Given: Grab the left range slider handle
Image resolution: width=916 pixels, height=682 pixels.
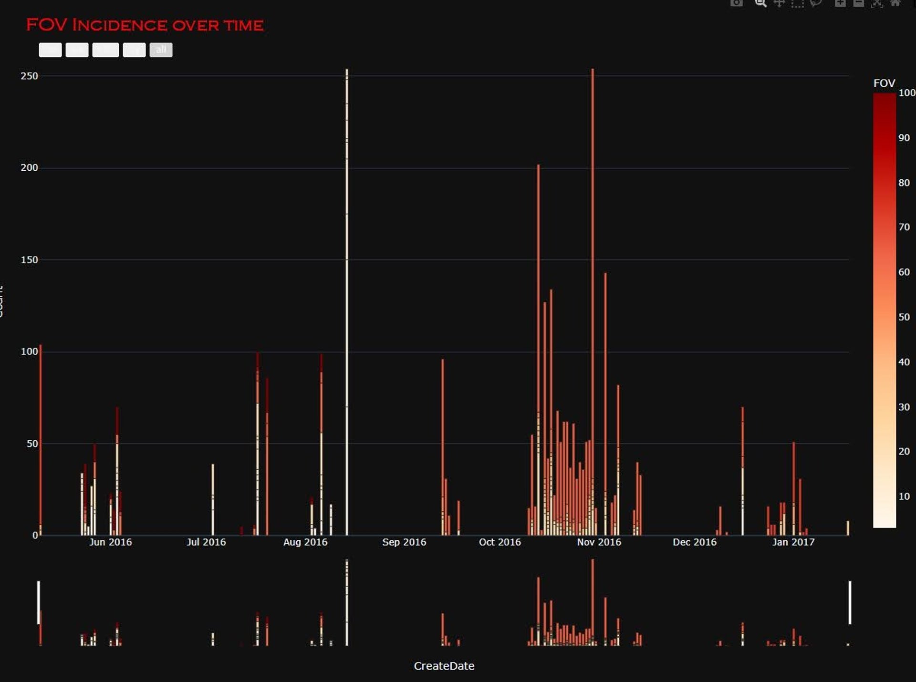Looking at the screenshot, I should tap(39, 602).
